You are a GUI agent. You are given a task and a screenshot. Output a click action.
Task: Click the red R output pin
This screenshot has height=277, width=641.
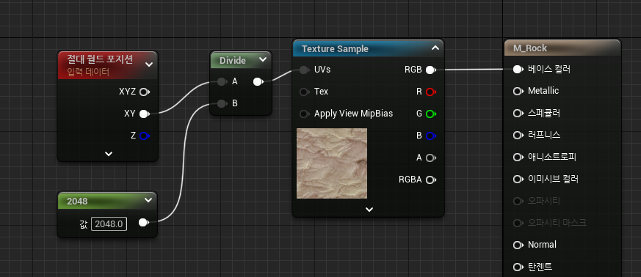(x=430, y=92)
